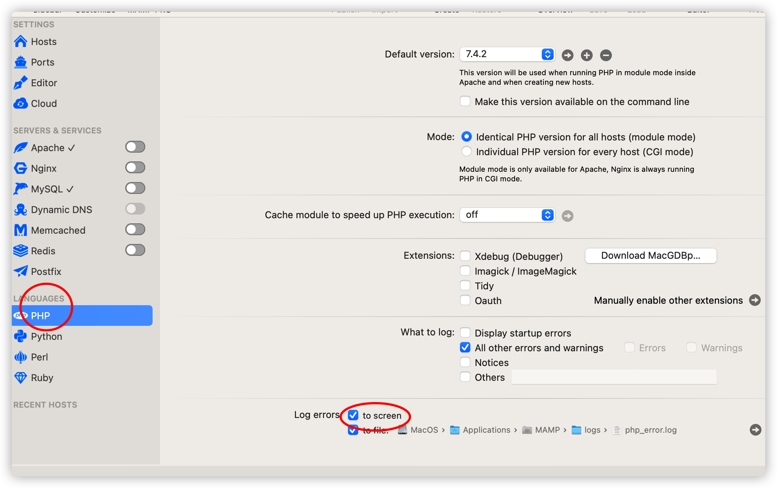Click arrow icon next to php_error.log path
Screen dimensions: 777x488
pos(755,430)
